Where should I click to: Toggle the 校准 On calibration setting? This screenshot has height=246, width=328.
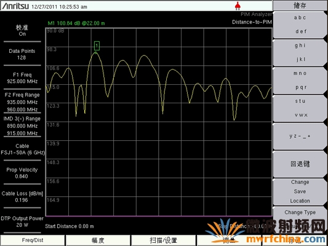pos(22,30)
